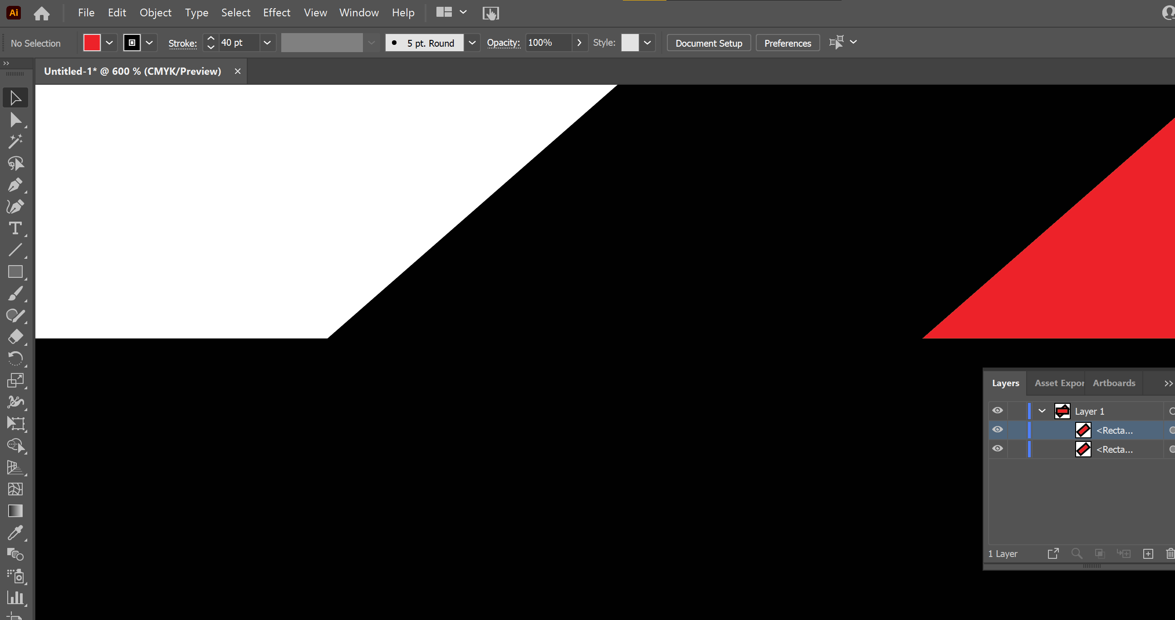Image resolution: width=1175 pixels, height=620 pixels.
Task: Choose the Blend tool
Action: (x=15, y=554)
